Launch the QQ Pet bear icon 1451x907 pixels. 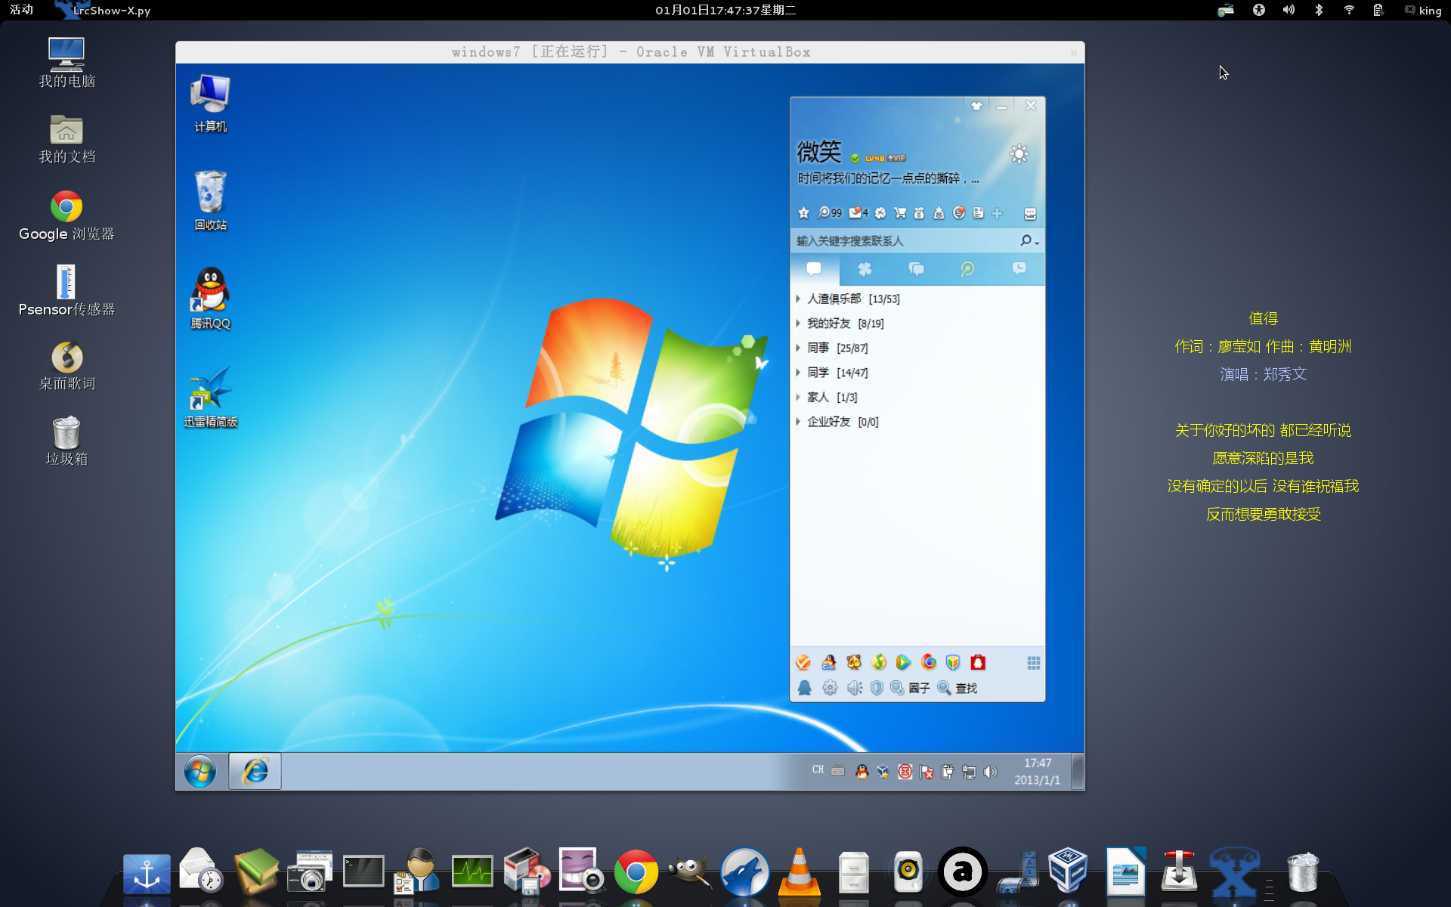coord(854,663)
